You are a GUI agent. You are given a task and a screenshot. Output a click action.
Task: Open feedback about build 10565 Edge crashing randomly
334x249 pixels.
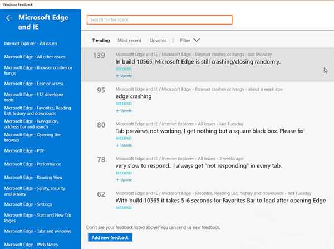[x=198, y=62]
